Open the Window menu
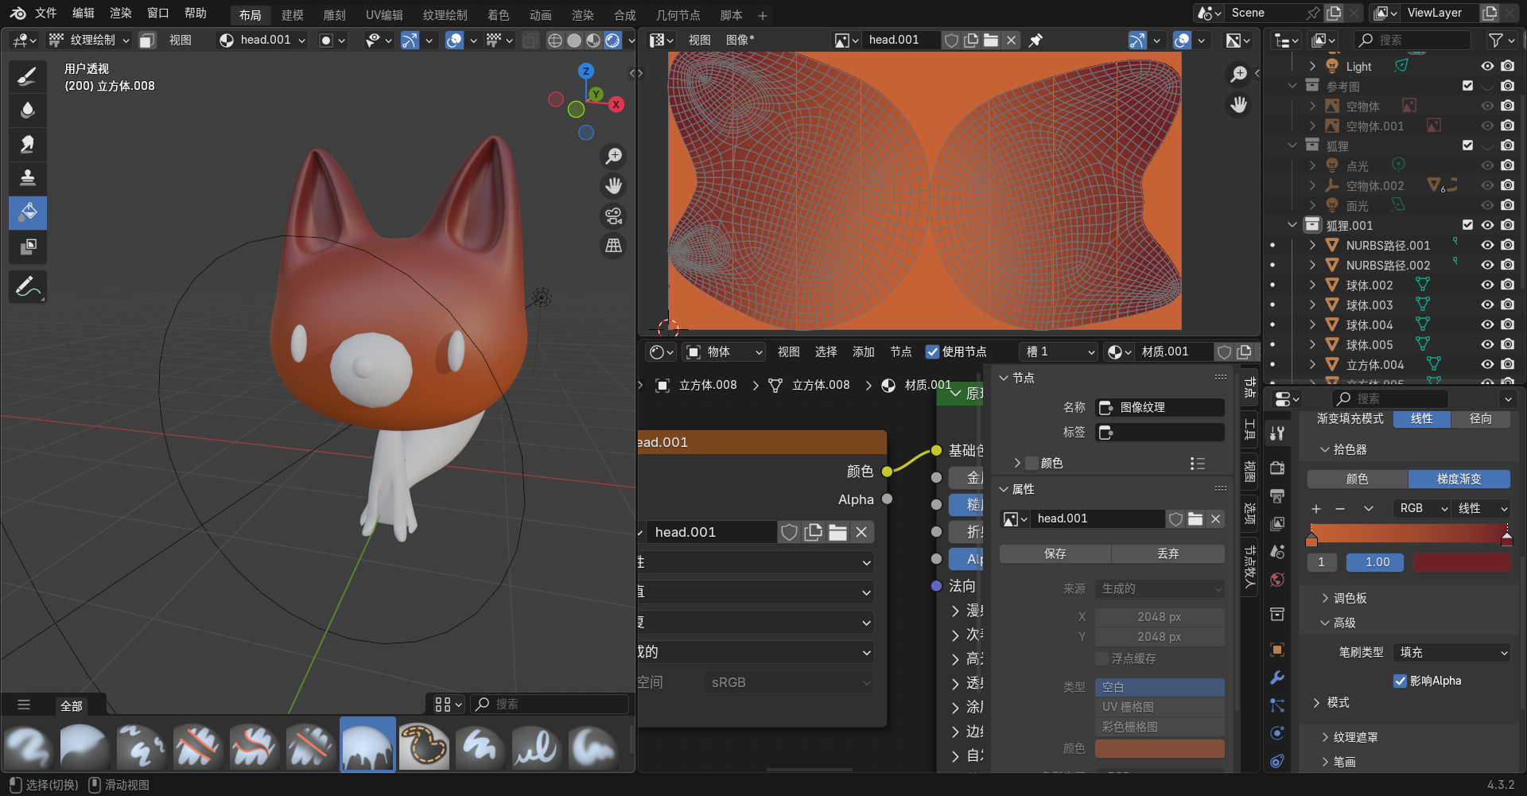The image size is (1527, 796). coord(157,14)
